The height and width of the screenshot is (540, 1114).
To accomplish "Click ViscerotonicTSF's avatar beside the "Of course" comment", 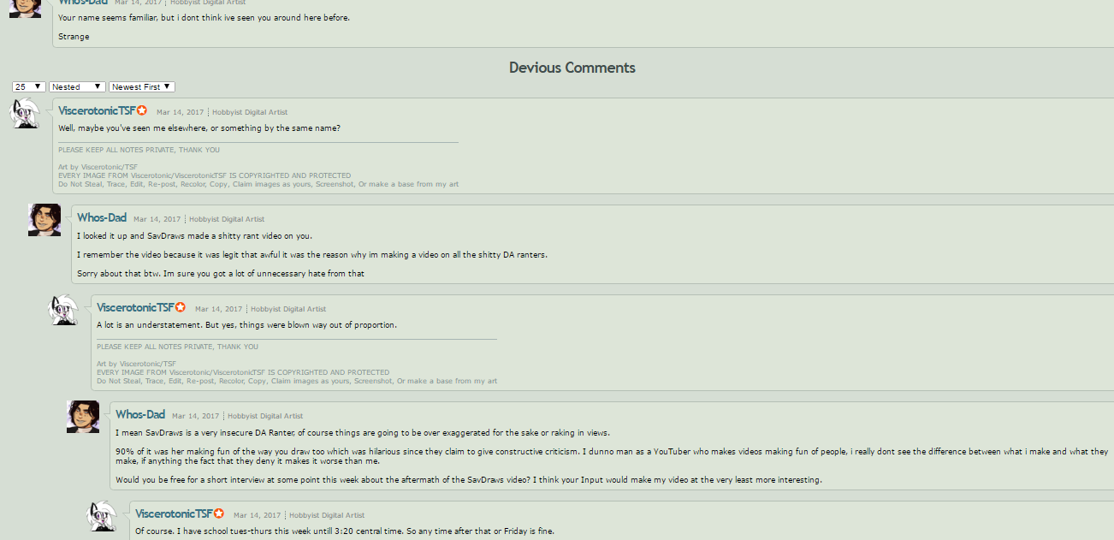I will click(x=102, y=516).
